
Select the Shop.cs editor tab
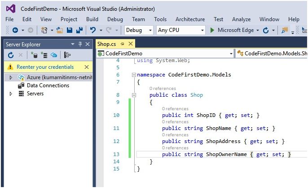click(x=107, y=44)
